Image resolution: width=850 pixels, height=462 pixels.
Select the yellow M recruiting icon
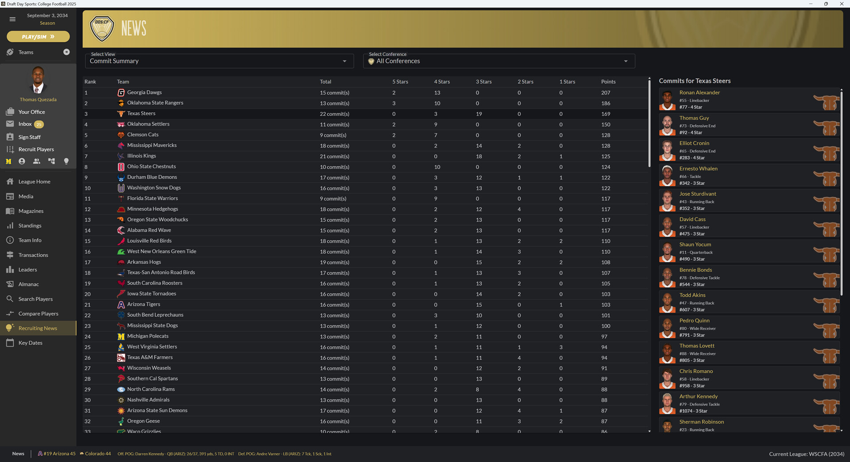[x=8, y=161]
